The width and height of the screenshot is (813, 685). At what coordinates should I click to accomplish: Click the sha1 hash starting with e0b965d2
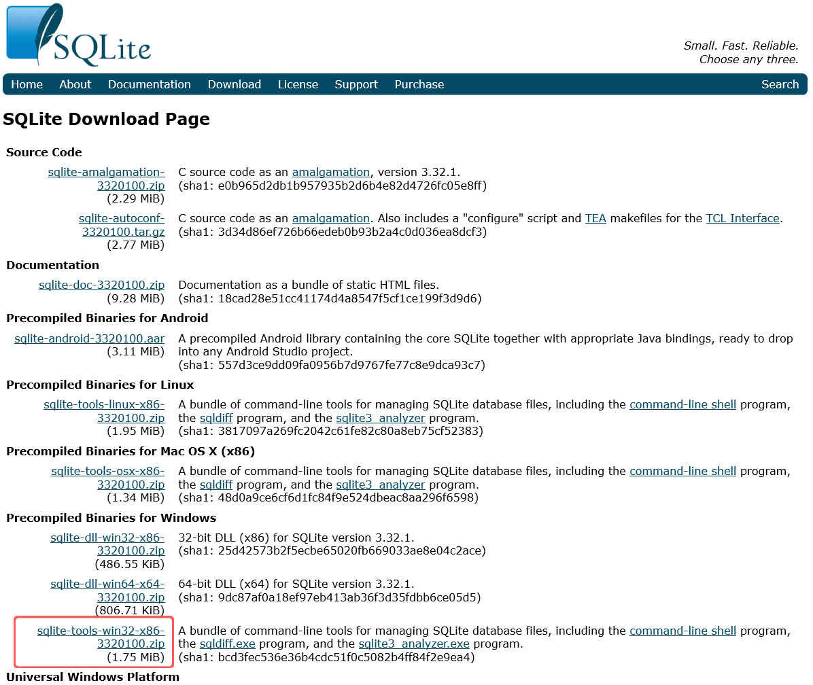pos(332,186)
